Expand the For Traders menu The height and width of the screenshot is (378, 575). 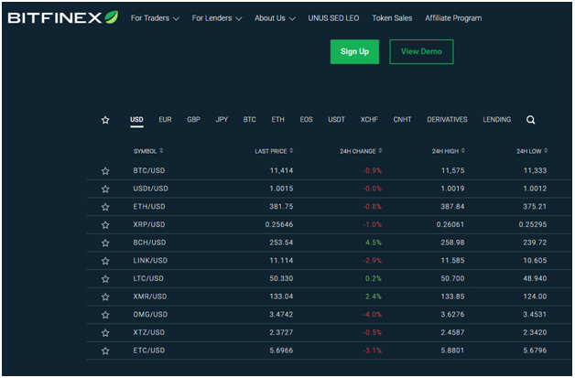click(155, 18)
